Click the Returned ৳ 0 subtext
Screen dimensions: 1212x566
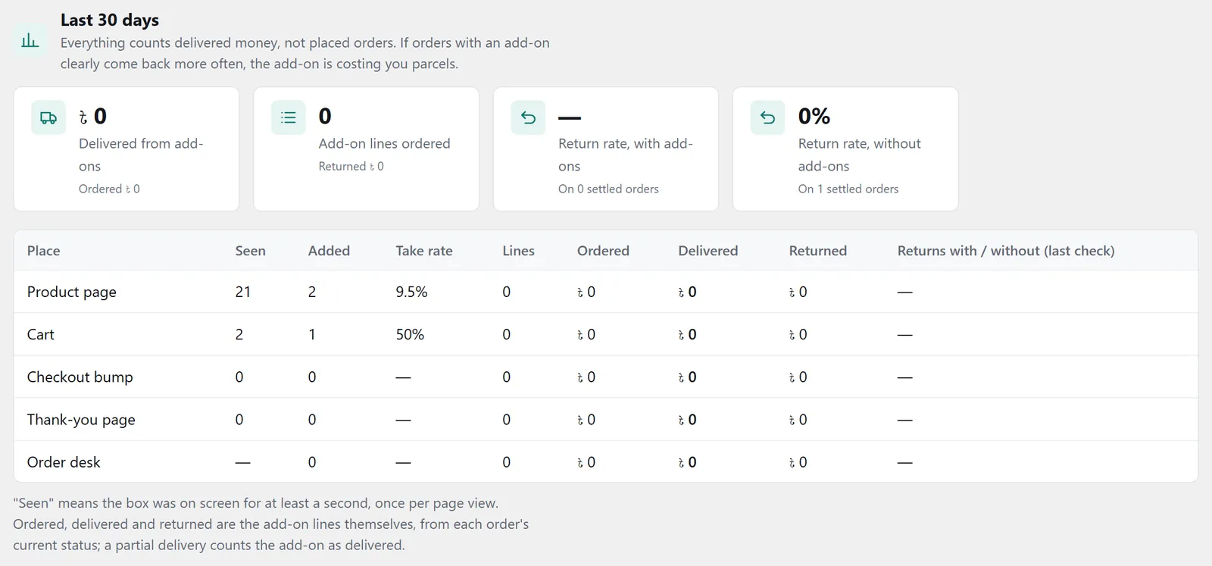351,166
